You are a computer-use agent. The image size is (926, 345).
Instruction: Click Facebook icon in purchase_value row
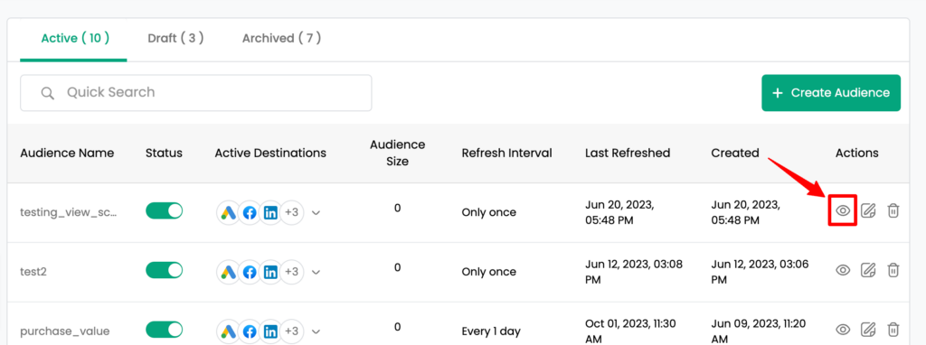pos(250,331)
